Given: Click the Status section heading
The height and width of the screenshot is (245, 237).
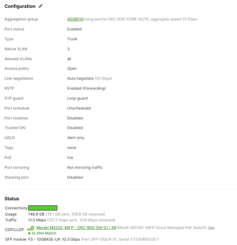Looking at the screenshot, I should pyautogui.click(x=12, y=198).
